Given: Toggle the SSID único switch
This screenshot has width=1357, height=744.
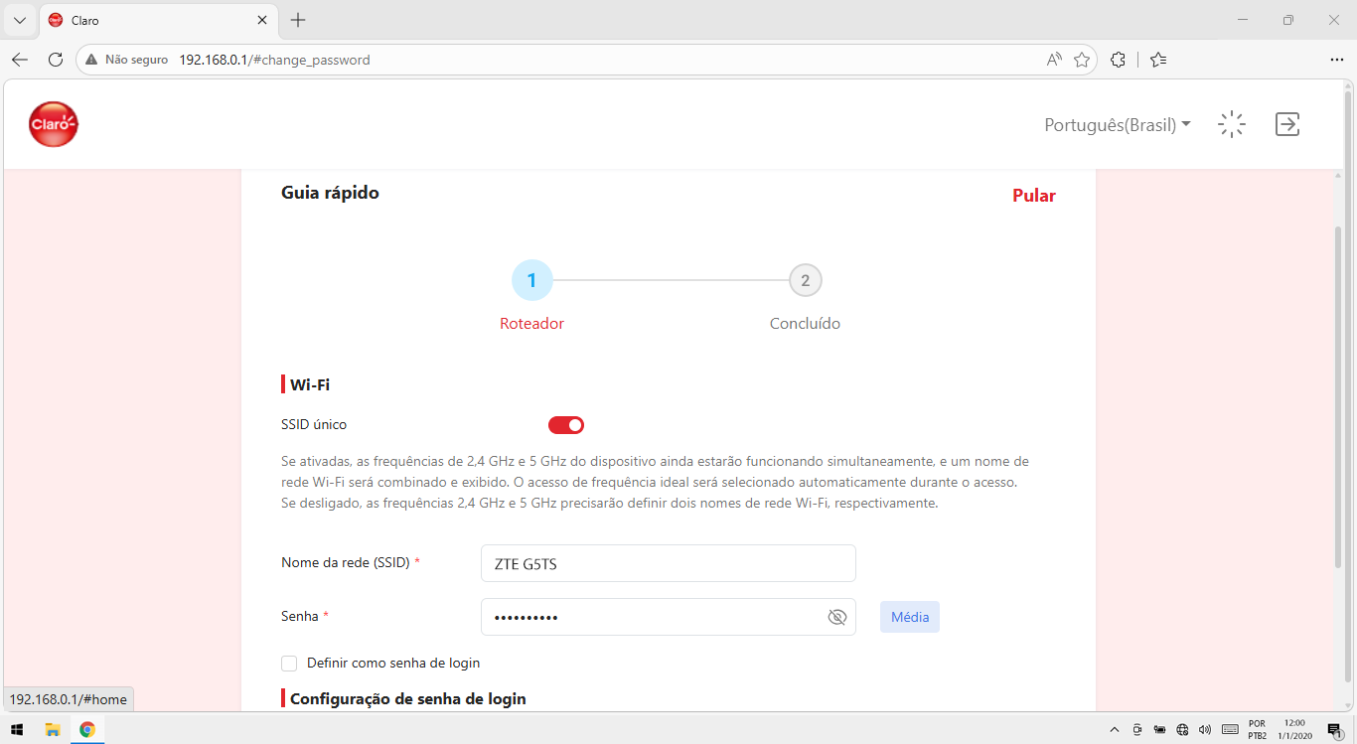Looking at the screenshot, I should tap(566, 425).
